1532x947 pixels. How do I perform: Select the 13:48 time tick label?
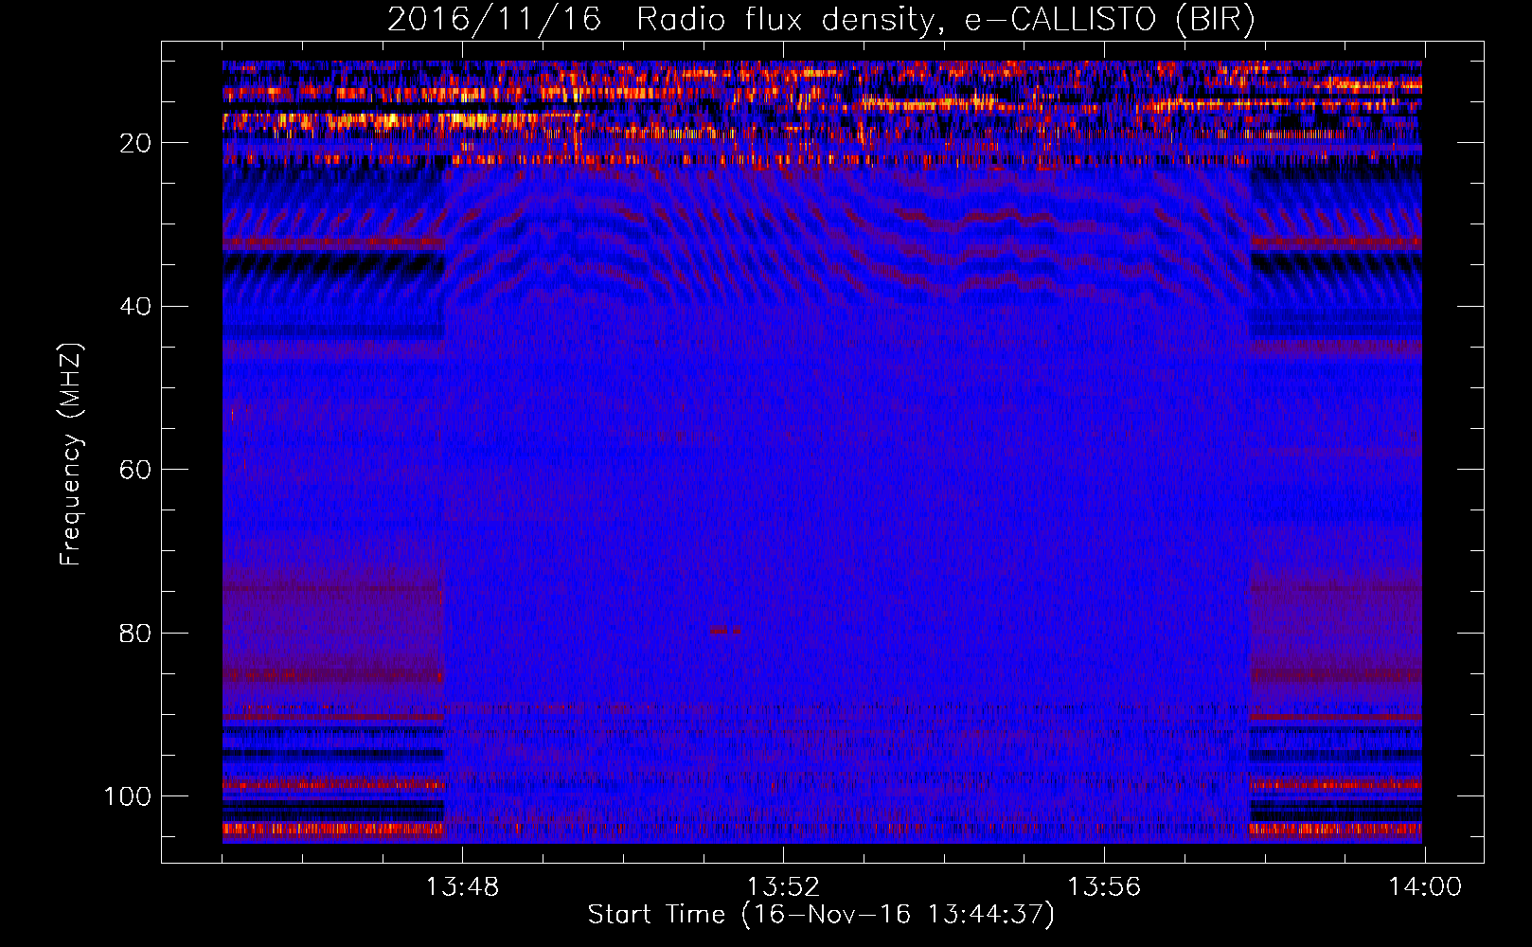point(463,887)
